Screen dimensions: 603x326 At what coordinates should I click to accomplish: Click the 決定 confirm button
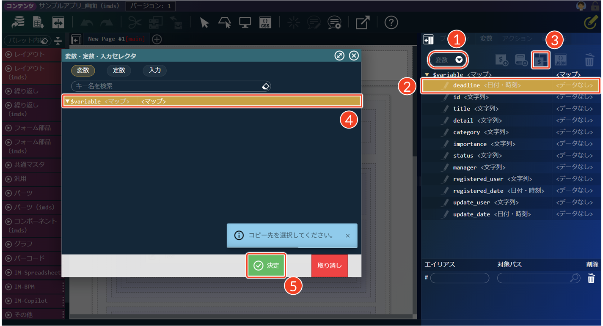[266, 266]
